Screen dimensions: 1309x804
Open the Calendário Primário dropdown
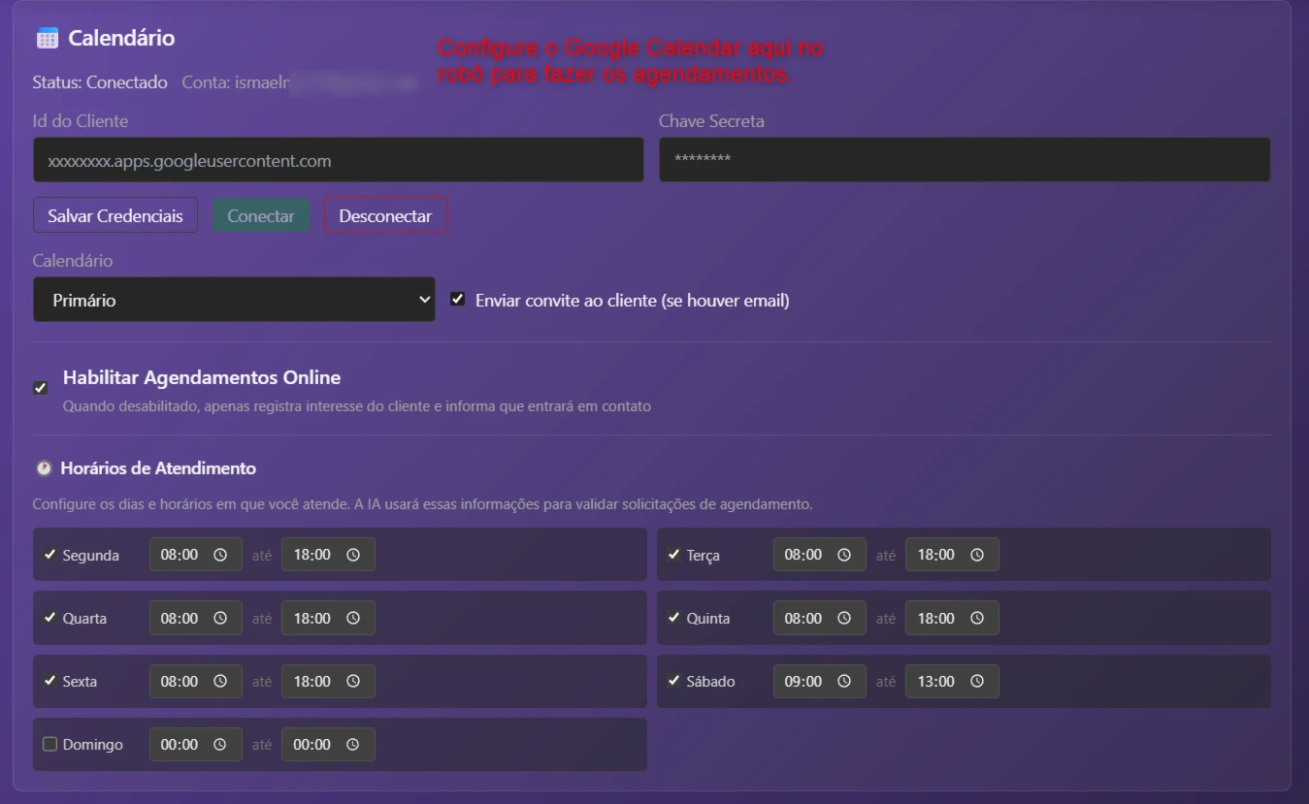point(234,300)
